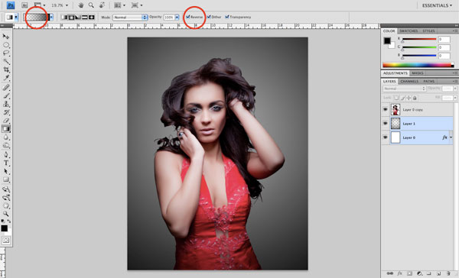The height and width of the screenshot is (278, 459).
Task: Expand the gradient picker arrow
Action: point(51,18)
